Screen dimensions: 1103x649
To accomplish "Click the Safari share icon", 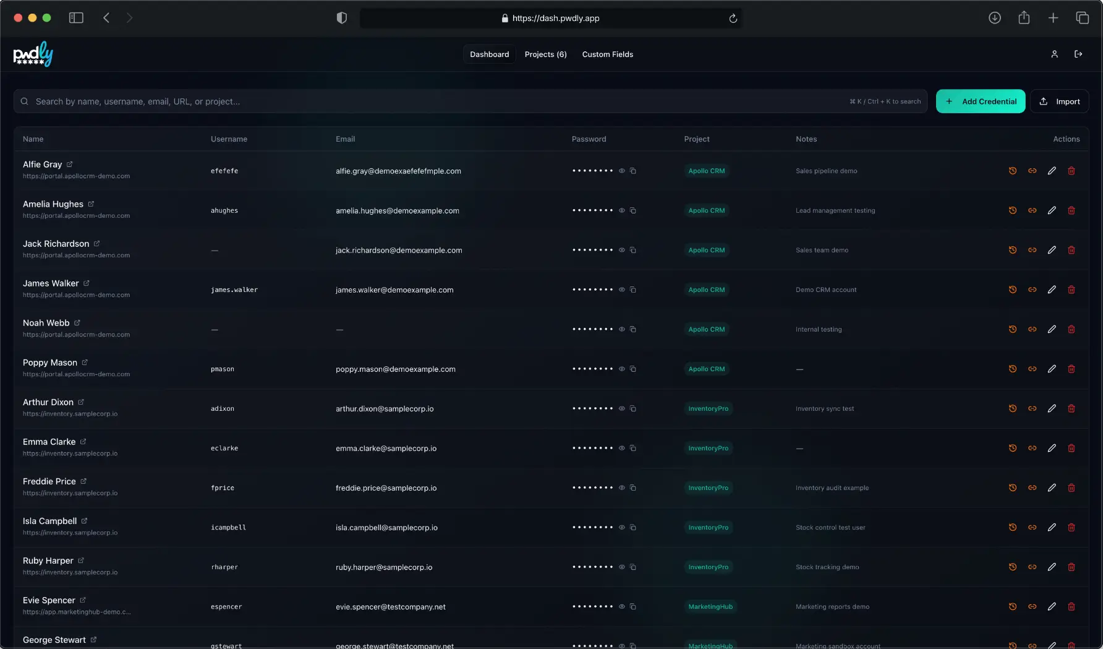I will 1024,18.
